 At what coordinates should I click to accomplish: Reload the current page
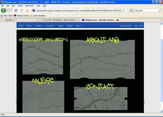(16, 10)
